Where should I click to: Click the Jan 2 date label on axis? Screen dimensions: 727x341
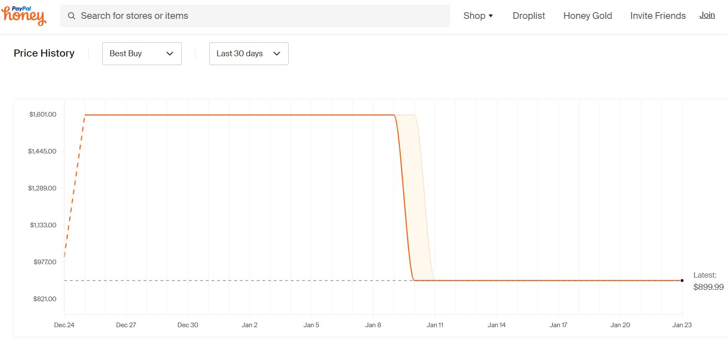[250, 325]
